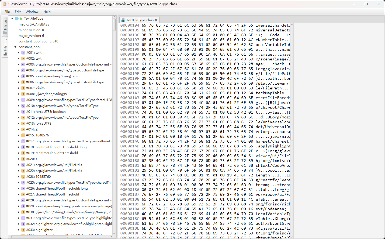Image resolution: width=385 pixels, height=239 pixels.
Task: Click hex row at offset 000001A0
Action: (x=205, y=83)
